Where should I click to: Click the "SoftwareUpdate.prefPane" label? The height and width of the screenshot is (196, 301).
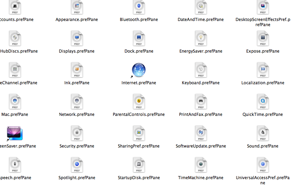pyautogui.click(x=201, y=146)
